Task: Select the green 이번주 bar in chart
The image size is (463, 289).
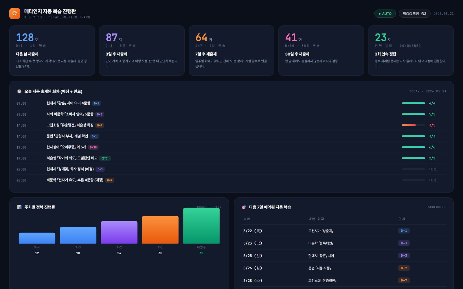Action: (201, 226)
